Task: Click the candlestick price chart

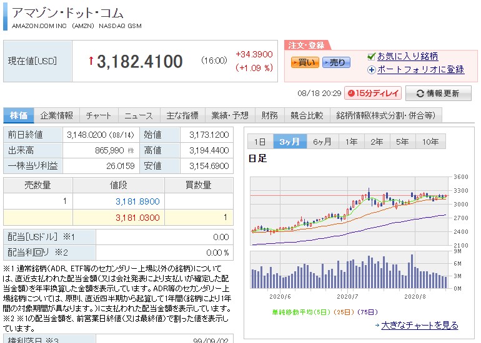Action: (x=350, y=211)
